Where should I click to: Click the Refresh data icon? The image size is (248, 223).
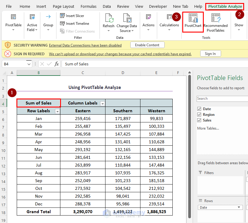[x=108, y=18]
